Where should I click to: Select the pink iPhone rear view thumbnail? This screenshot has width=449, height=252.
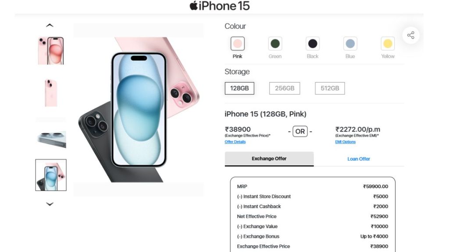pos(51,93)
